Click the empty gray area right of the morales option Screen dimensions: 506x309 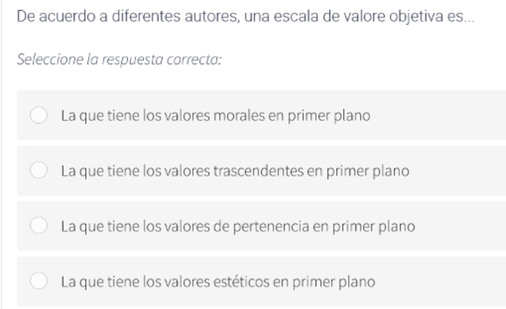(439, 116)
